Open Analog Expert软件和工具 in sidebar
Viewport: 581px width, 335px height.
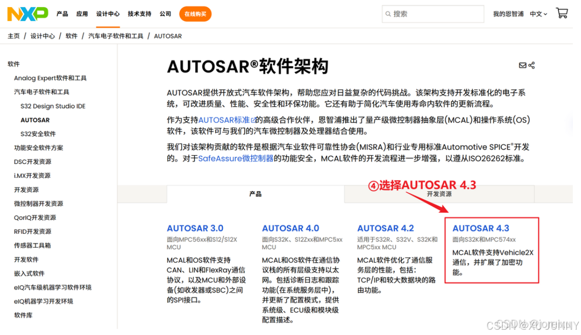pos(50,78)
